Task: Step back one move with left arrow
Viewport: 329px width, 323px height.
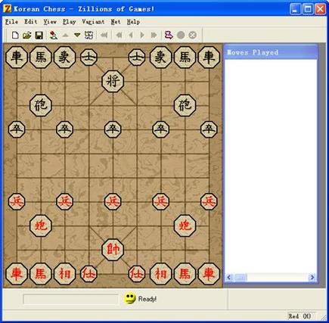Action: pos(131,36)
